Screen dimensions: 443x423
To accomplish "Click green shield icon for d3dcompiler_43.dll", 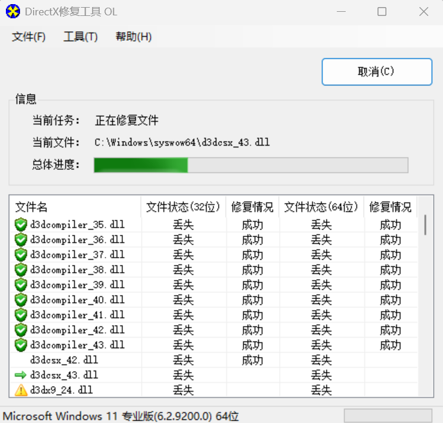I will (x=21, y=345).
